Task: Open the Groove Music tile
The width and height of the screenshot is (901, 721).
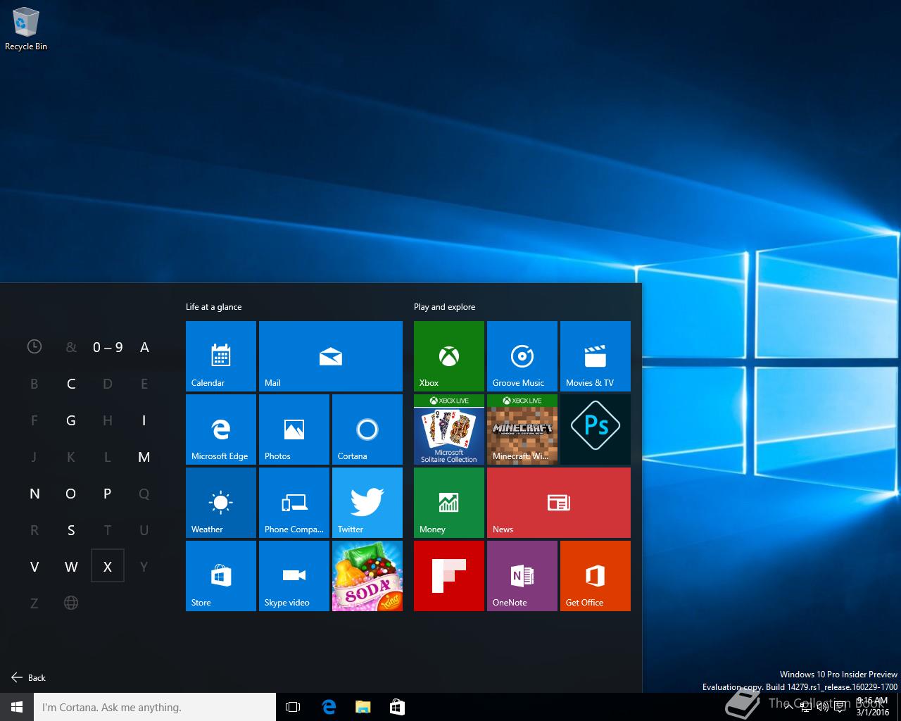Action: tap(522, 356)
